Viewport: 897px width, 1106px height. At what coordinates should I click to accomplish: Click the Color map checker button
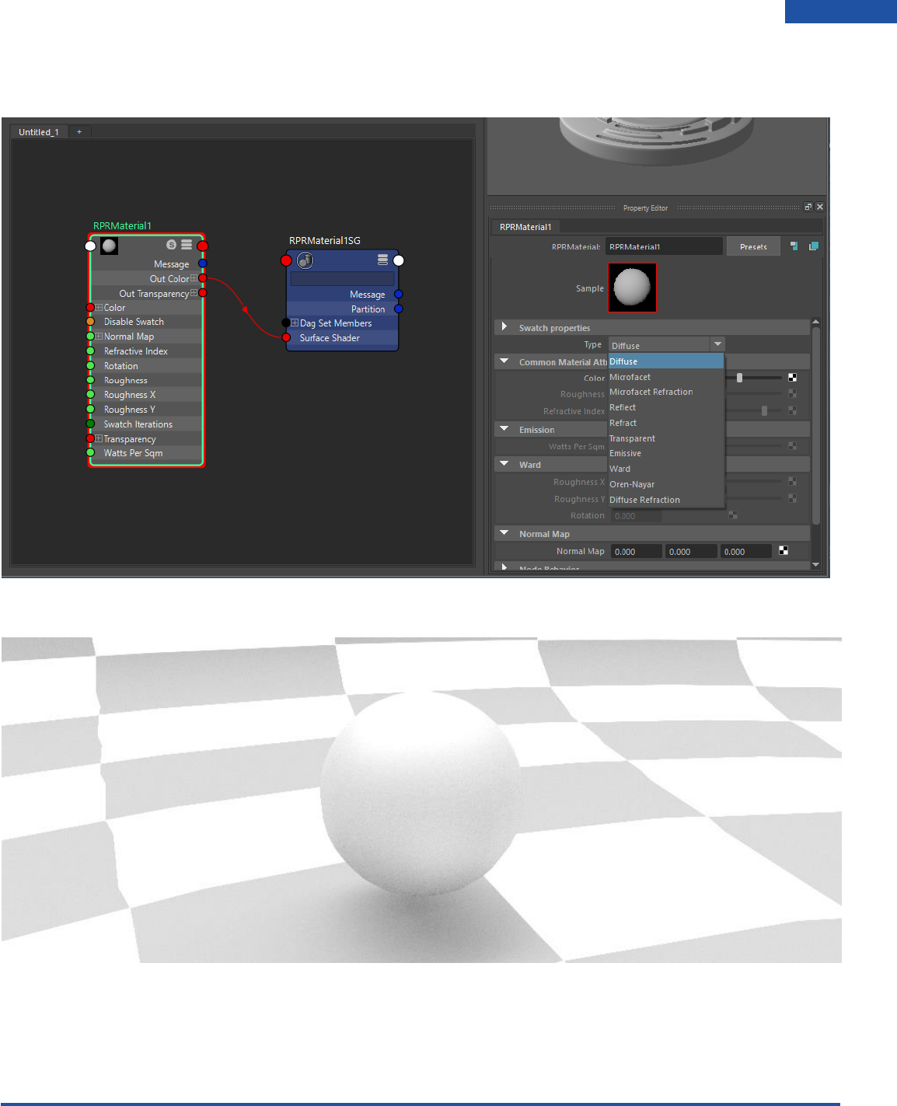coord(792,378)
